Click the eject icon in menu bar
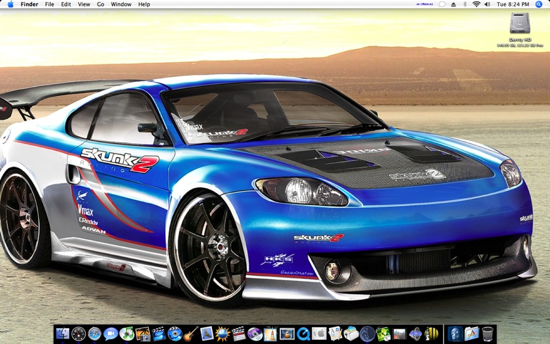Viewport: 550px width, 344px height. coord(454,4)
